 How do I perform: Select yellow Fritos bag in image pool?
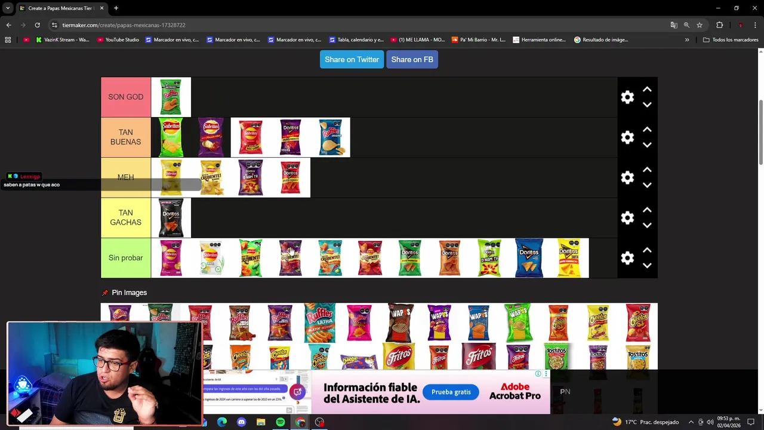point(399,357)
